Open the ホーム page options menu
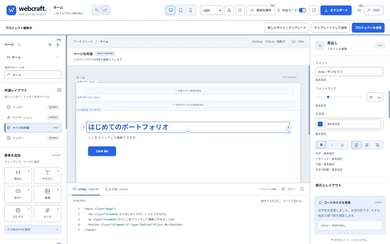390x244 pixels. click(57, 57)
